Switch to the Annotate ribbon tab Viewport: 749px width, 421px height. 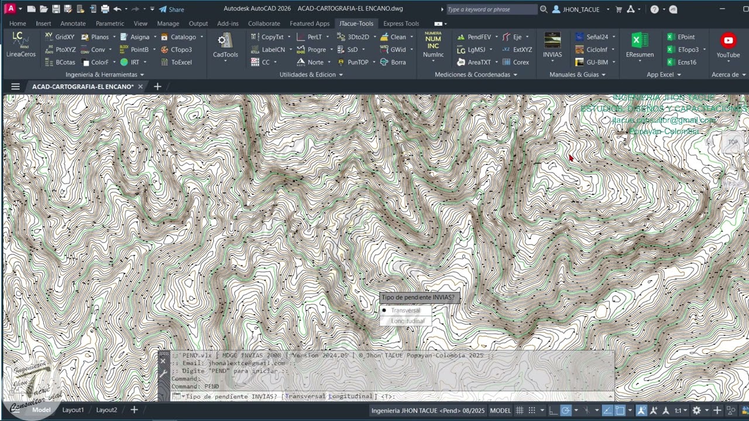coord(73,23)
